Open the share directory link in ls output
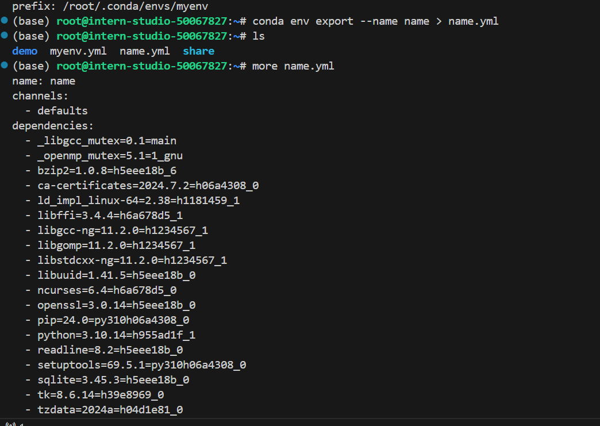600x426 pixels. click(198, 51)
